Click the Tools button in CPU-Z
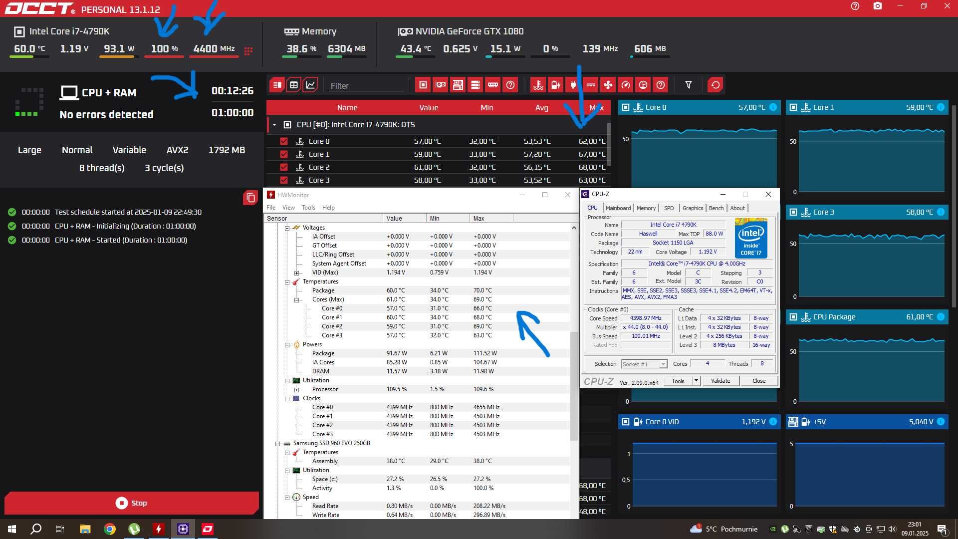 tap(678, 381)
